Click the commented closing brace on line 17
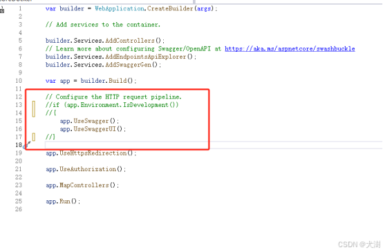 click(50, 137)
